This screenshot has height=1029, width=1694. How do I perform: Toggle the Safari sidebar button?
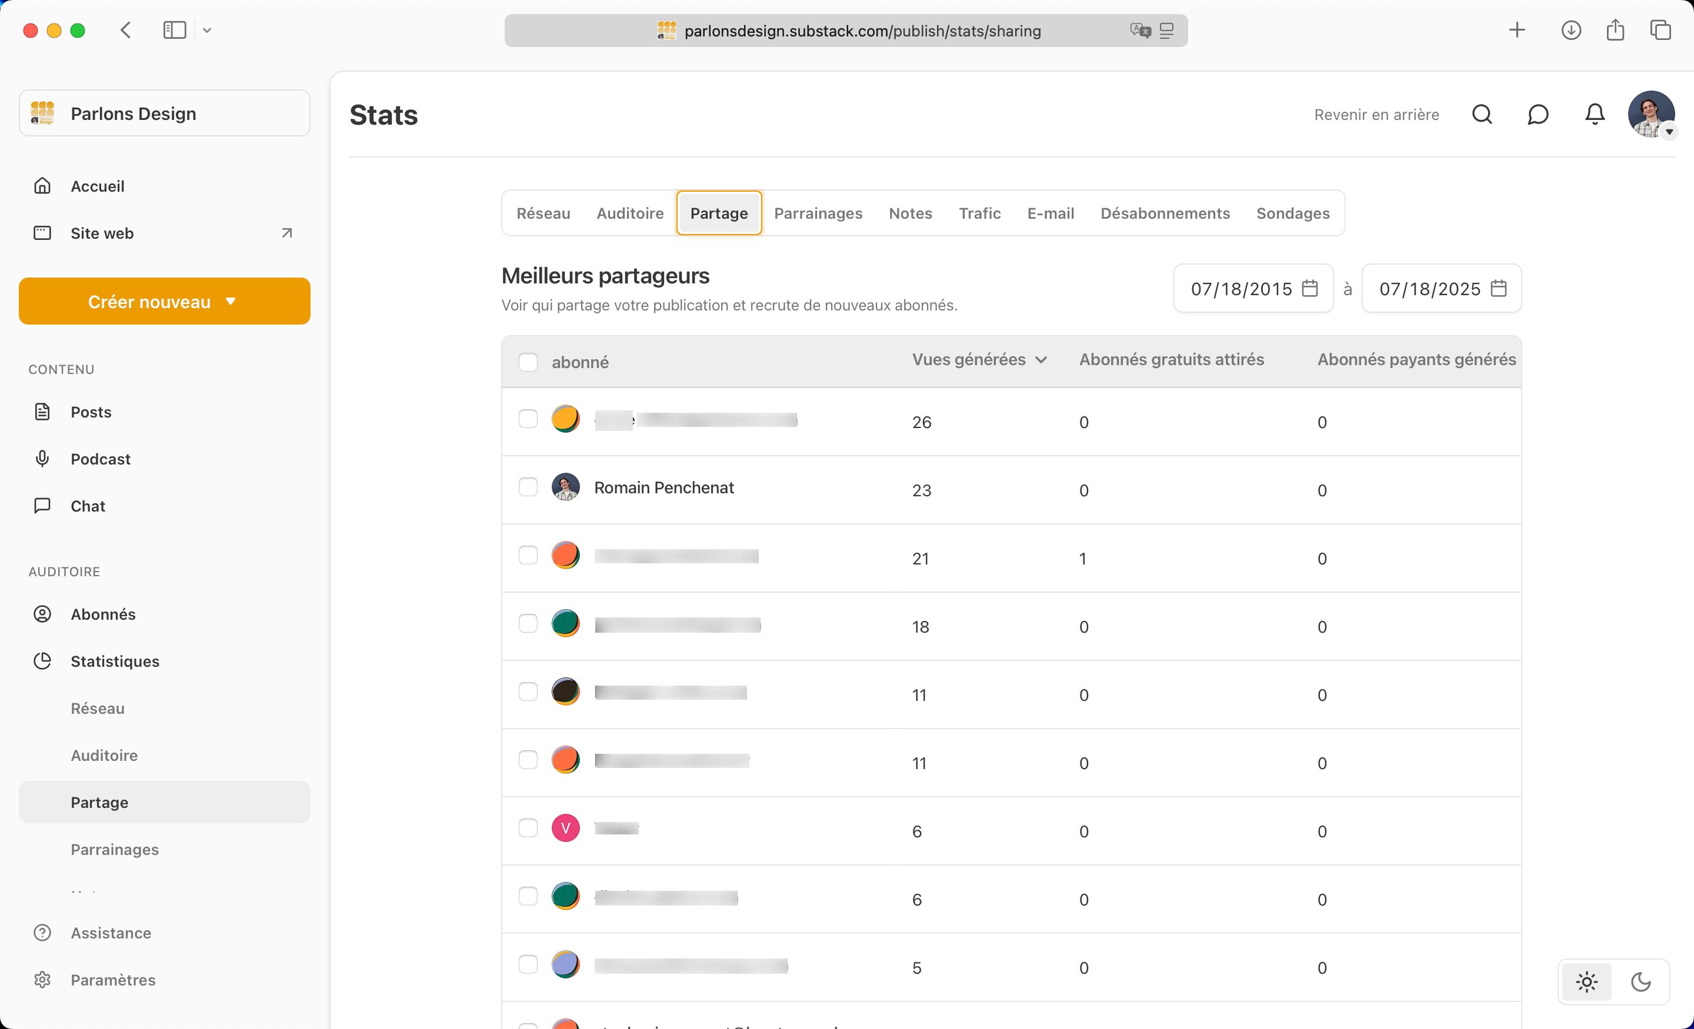(175, 30)
